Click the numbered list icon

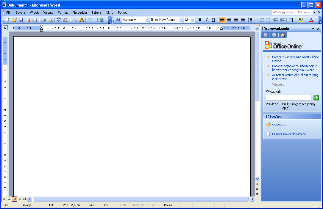click(x=262, y=20)
